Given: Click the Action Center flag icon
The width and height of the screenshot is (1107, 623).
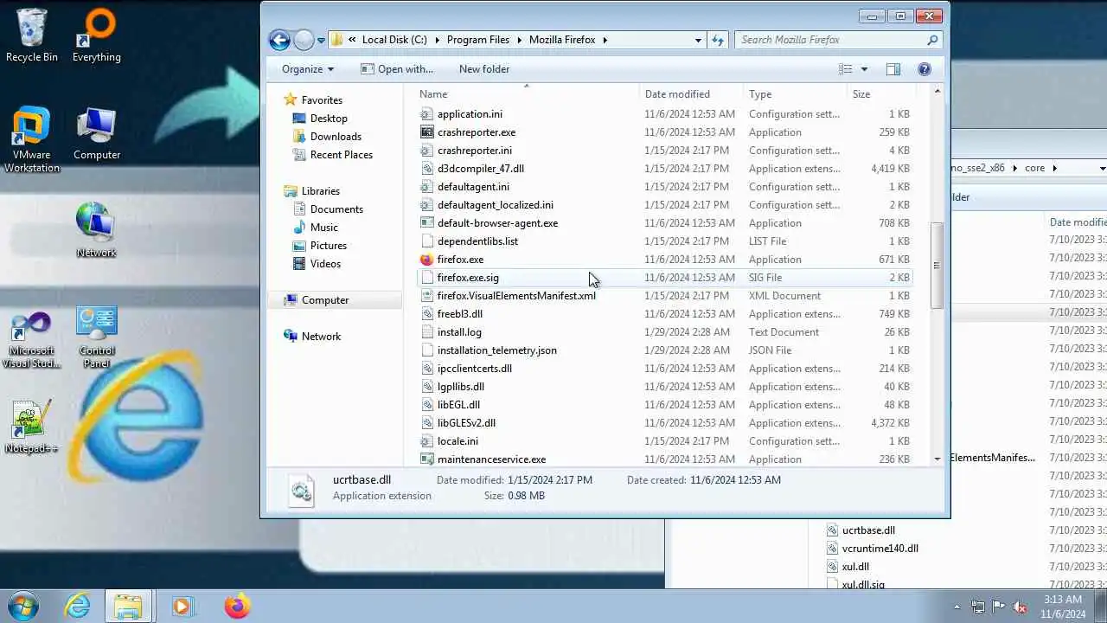Looking at the screenshot, I should pos(999,607).
